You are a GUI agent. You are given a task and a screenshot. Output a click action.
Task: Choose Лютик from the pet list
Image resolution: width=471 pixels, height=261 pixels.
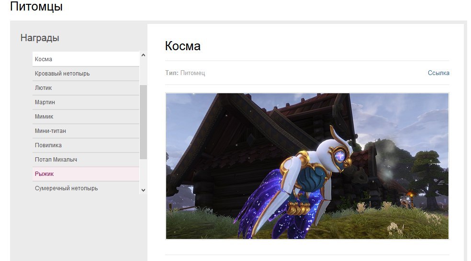click(x=85, y=88)
